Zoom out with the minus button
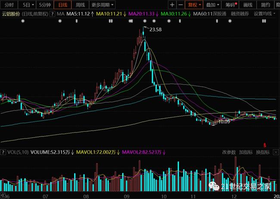Image resolution: width=280 pixels, height=199 pixels. (180, 5)
